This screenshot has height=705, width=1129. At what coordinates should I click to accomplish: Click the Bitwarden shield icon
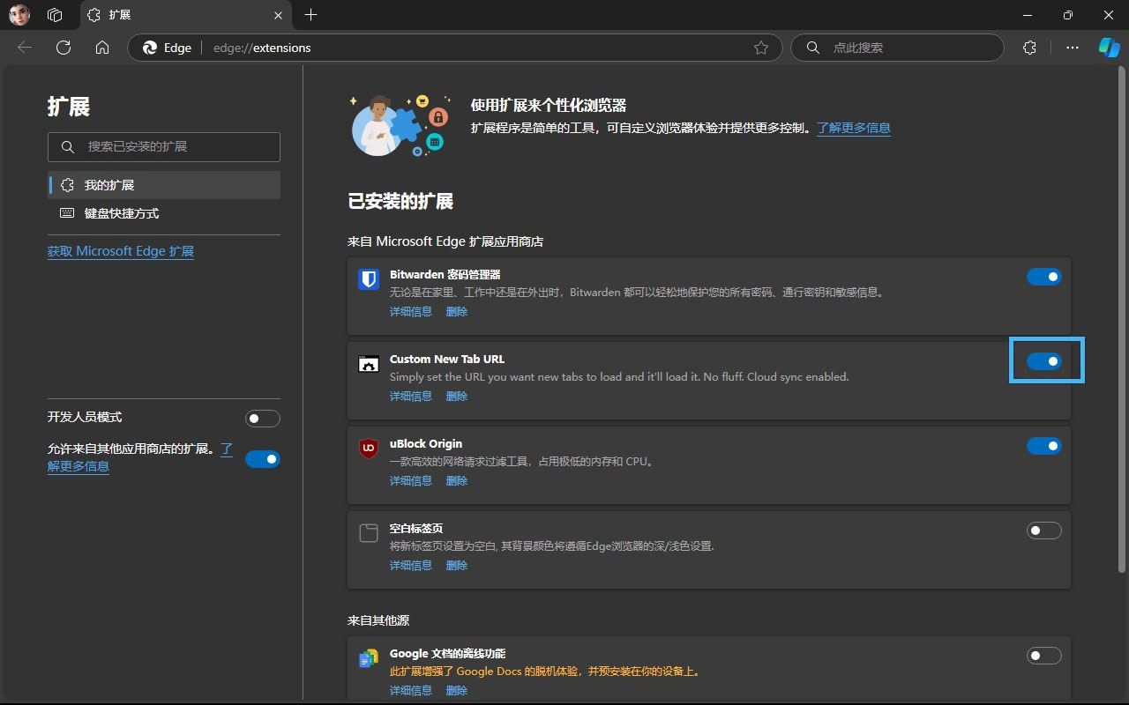[369, 279]
